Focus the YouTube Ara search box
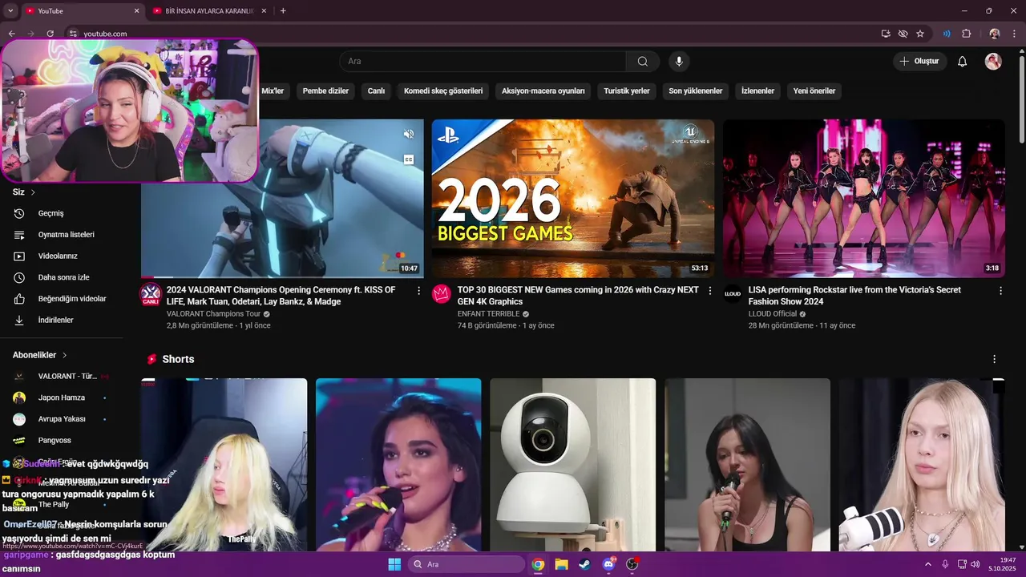 point(483,62)
